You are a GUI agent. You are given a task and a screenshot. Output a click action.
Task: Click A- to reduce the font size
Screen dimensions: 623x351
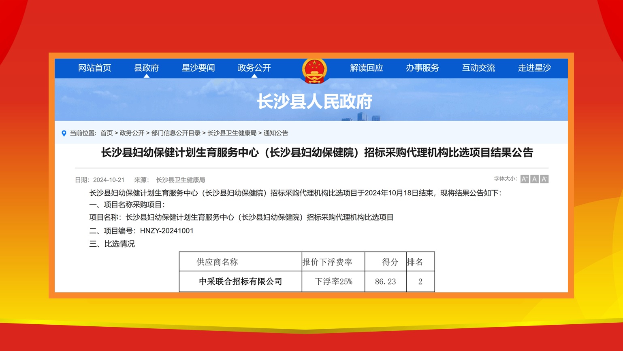[x=544, y=178]
